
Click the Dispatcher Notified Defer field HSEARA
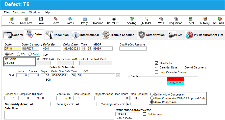[x=127, y=114]
